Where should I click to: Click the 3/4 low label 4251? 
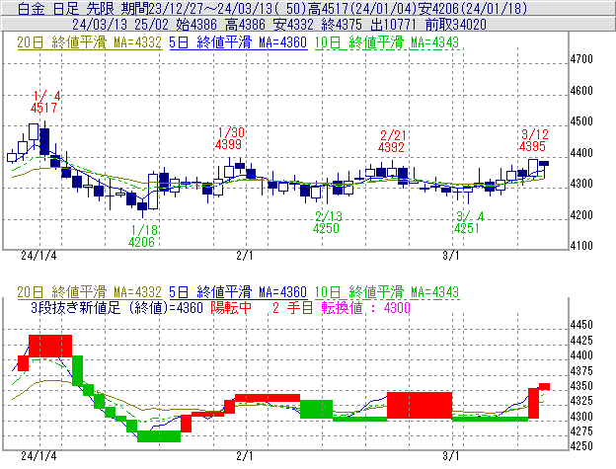(x=467, y=228)
